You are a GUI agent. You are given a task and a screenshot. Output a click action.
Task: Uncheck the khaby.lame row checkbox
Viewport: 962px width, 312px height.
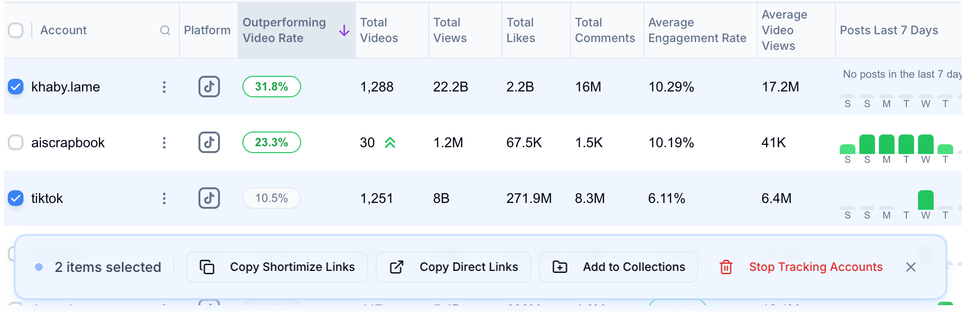coord(16,87)
